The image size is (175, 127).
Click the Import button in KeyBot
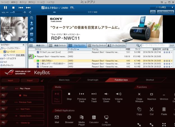(10, 80)
